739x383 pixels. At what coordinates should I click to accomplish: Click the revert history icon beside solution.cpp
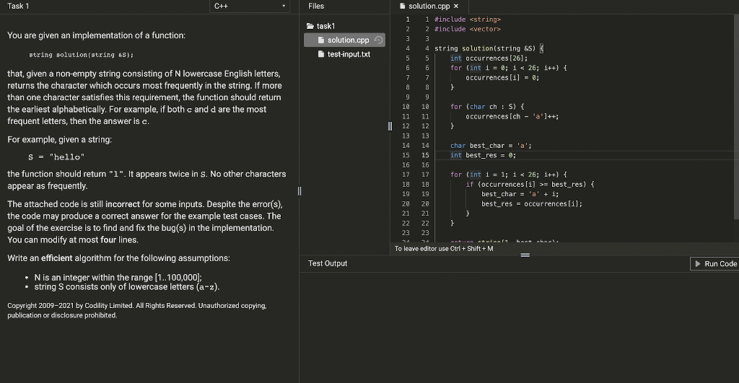coord(377,40)
